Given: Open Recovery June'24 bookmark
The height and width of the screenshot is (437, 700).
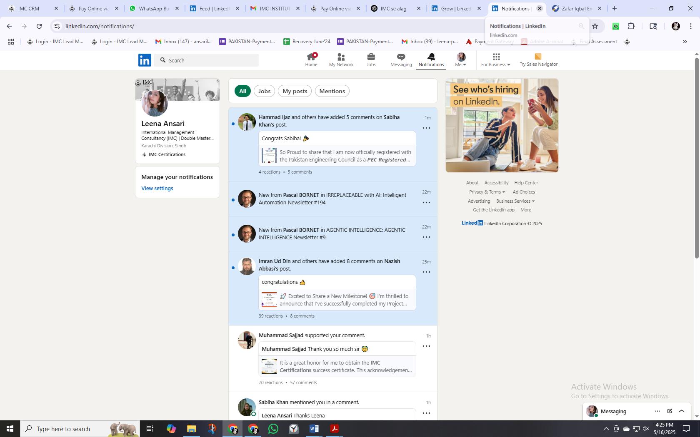Looking at the screenshot, I should pos(307,42).
